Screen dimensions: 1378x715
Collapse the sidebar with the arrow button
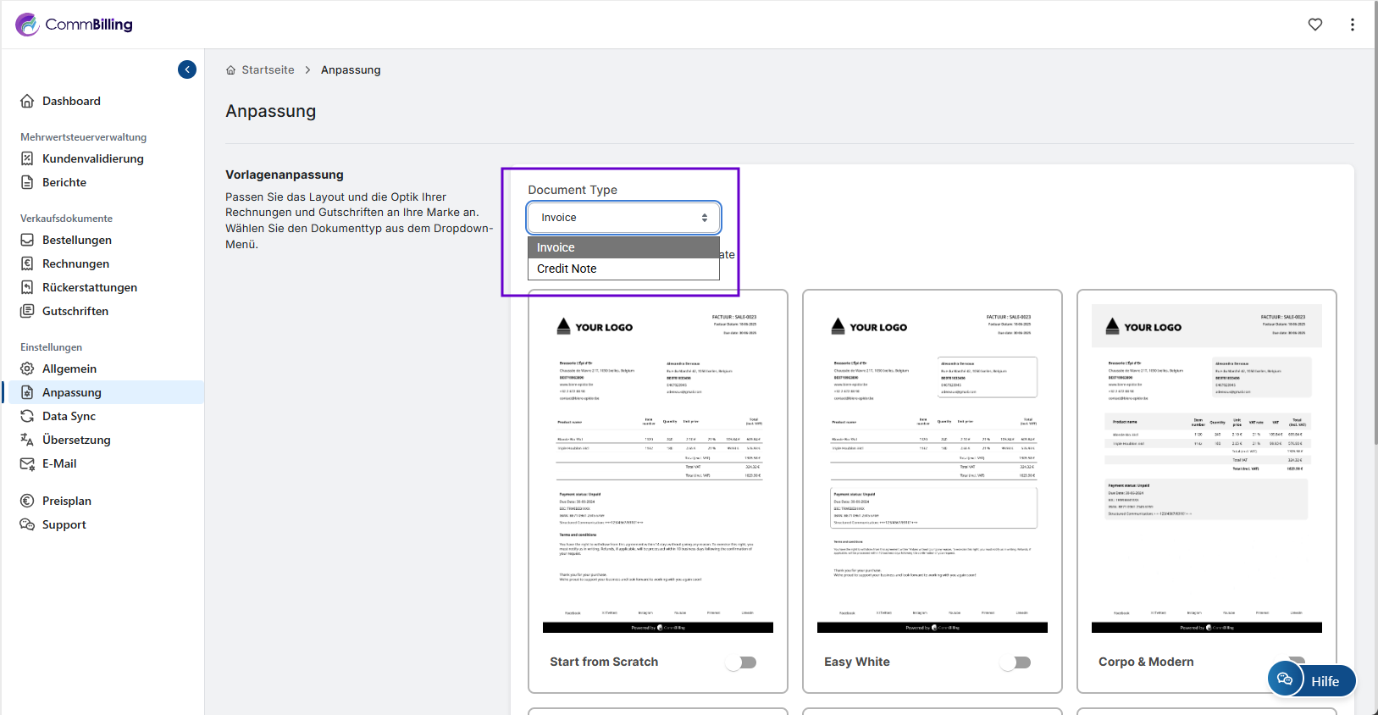coord(187,69)
